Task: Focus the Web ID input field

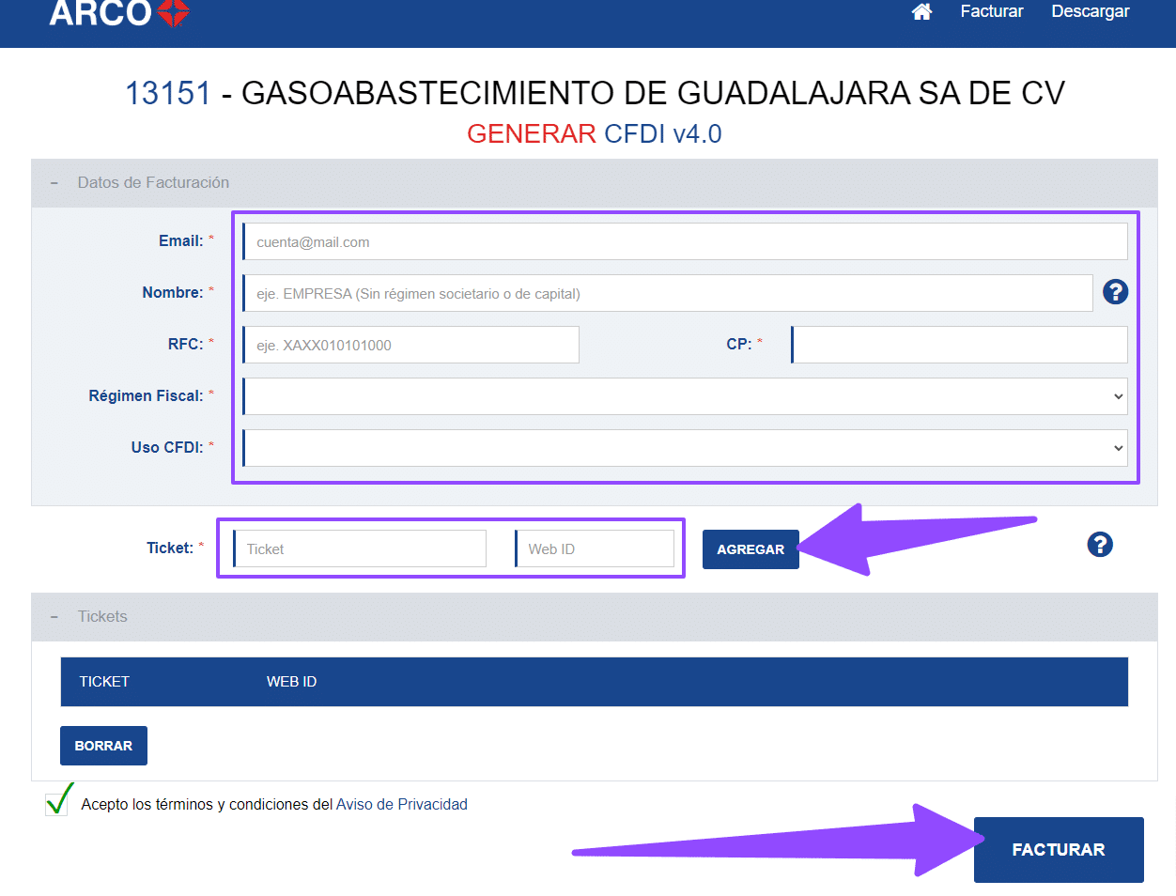Action: 595,548
